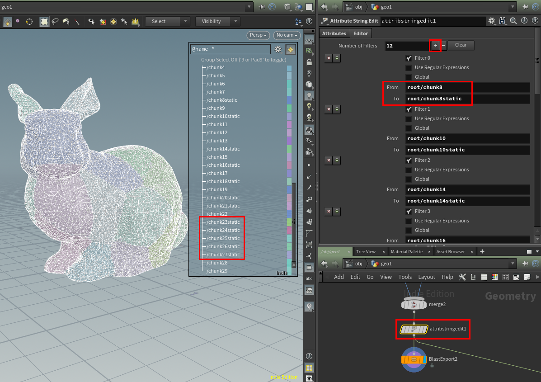Open the No cam camera dropdown
This screenshot has width=541, height=382.
287,35
